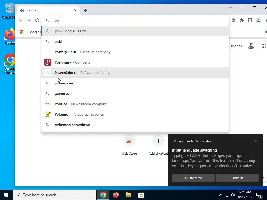This screenshot has height=200, width=267.
Task: Choose 'pokemon showdown' search suggestion
Action: coord(135,125)
